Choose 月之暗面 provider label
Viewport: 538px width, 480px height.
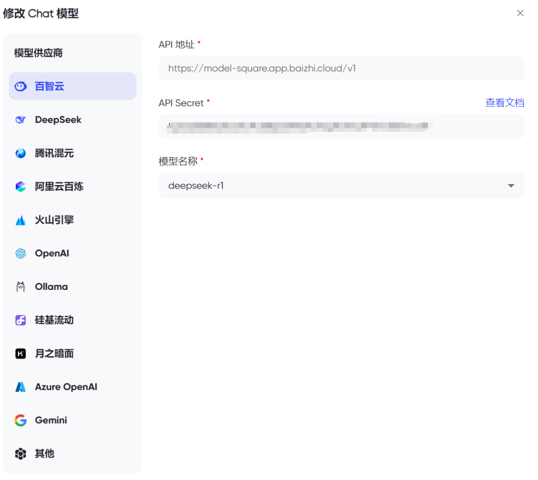click(54, 354)
